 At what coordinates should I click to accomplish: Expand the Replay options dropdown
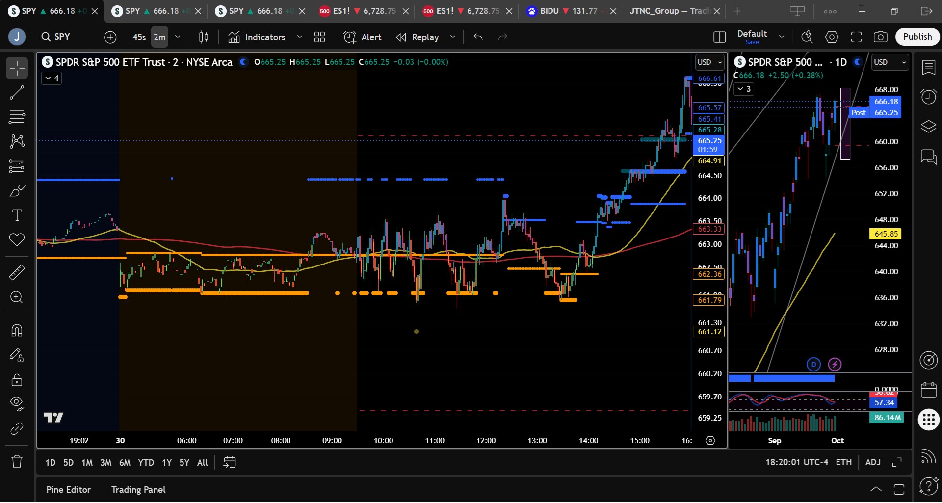tap(453, 37)
